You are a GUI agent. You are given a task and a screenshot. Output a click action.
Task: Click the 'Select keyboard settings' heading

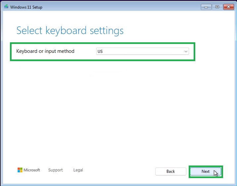[70, 31]
